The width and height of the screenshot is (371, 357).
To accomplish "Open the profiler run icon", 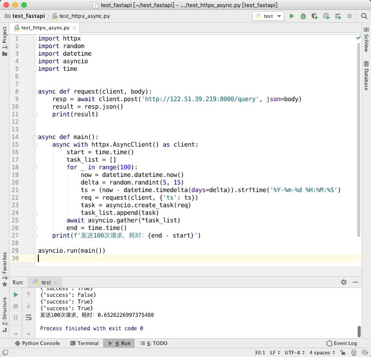I will (326, 16).
